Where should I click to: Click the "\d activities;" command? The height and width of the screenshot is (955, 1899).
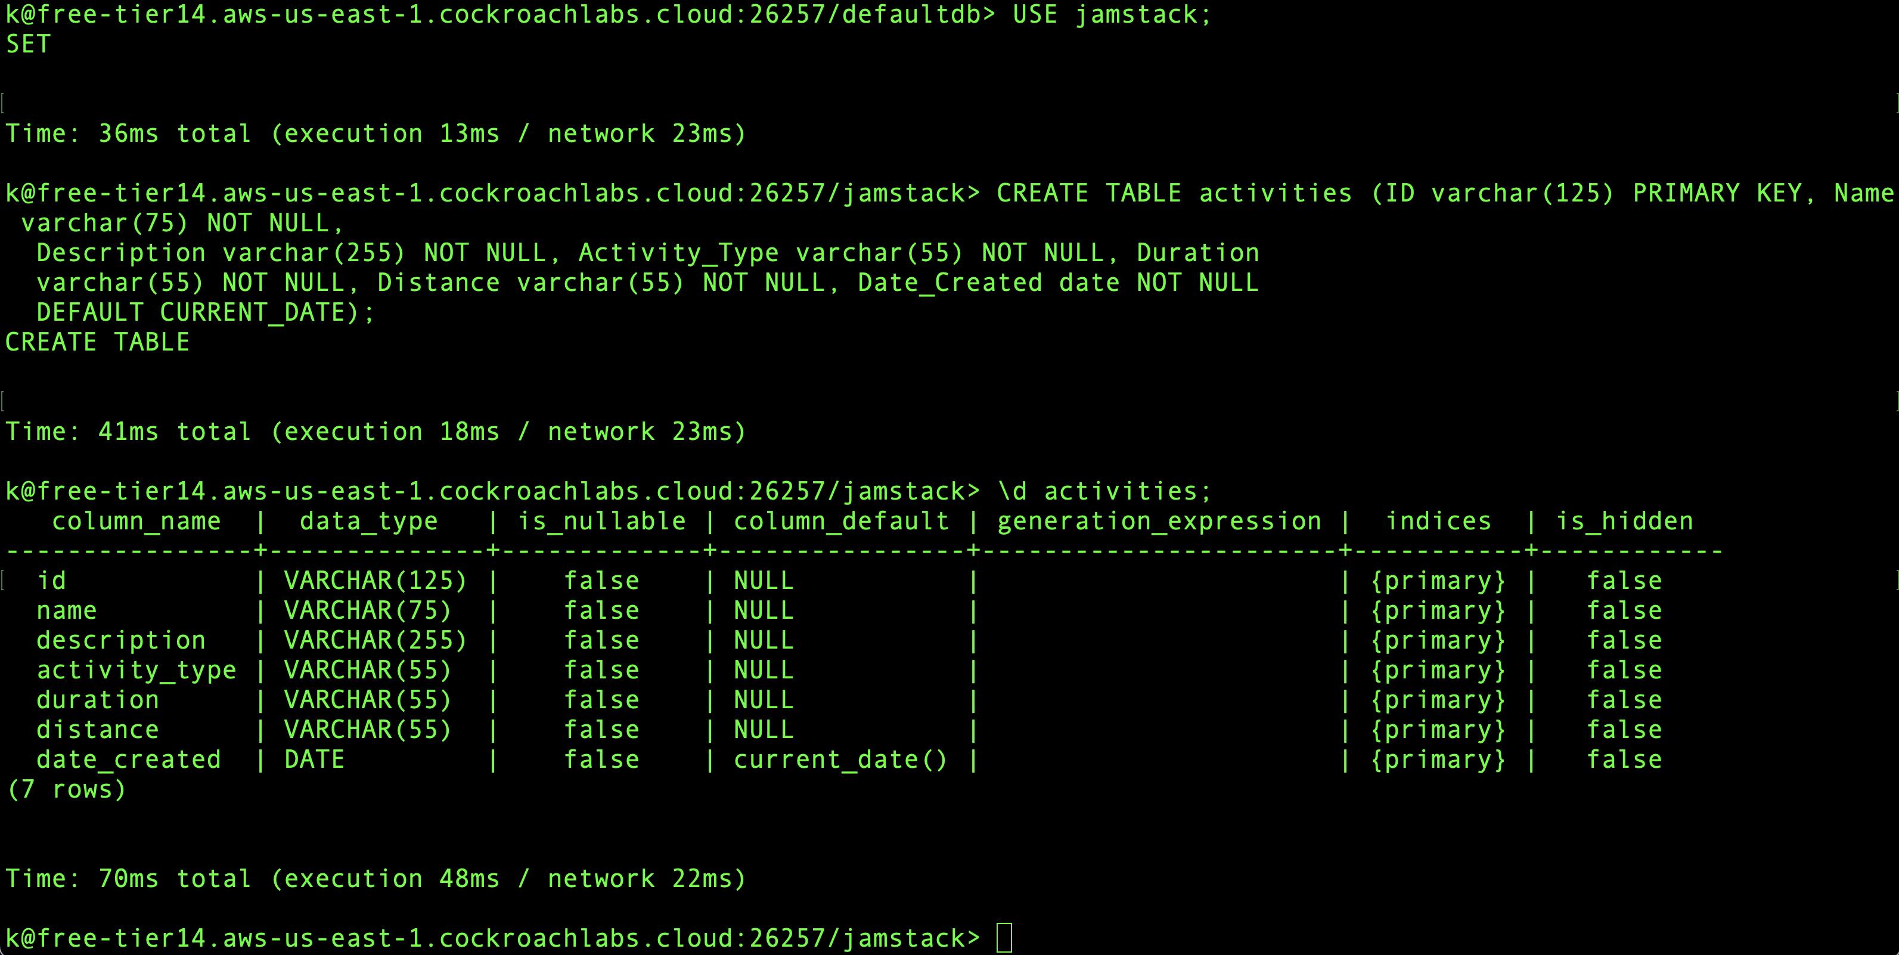(1104, 491)
